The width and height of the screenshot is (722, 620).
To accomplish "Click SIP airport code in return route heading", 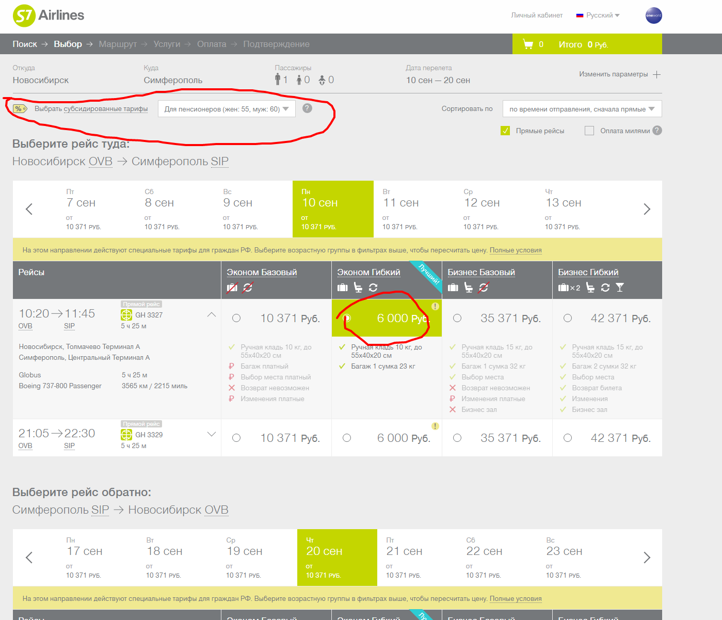I will pyautogui.click(x=100, y=510).
